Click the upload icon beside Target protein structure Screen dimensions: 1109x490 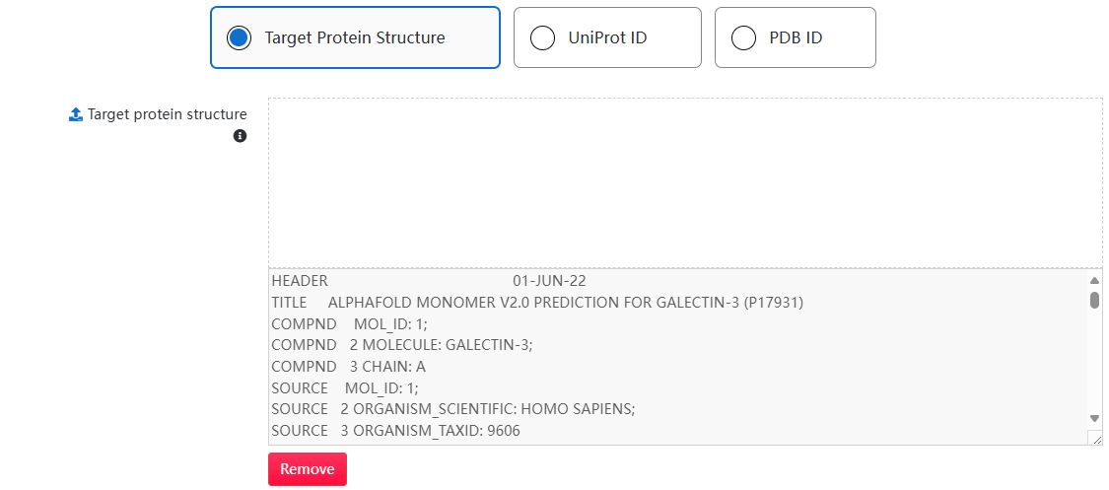point(76,114)
